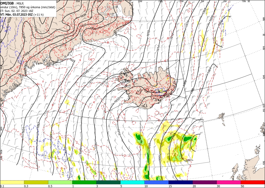Click the 'IT: Sun. 02. 07. 2023 18Z' line

[x=17, y=11]
